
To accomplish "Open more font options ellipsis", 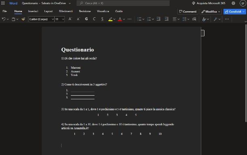I will 130,19.
